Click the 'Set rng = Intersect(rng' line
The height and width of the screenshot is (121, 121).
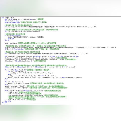point(22,31)
